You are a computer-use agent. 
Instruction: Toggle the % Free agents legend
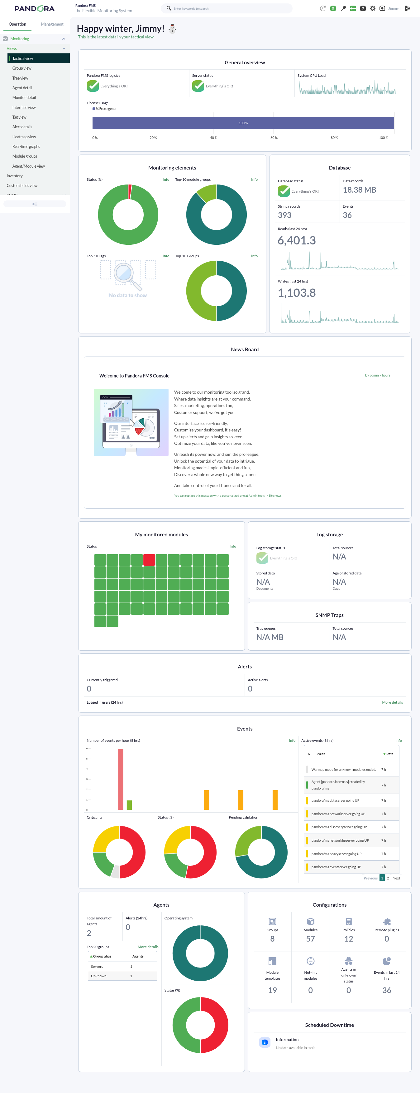click(x=105, y=109)
